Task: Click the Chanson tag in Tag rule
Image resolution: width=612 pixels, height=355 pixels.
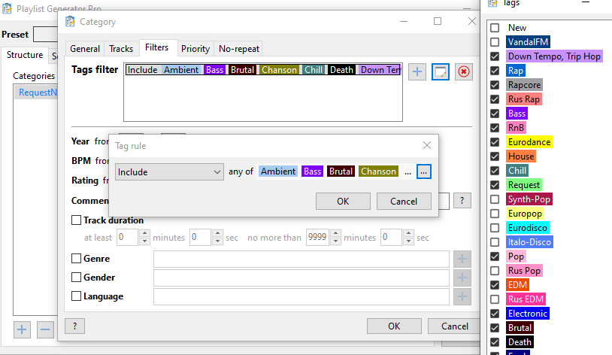Action: coord(378,171)
